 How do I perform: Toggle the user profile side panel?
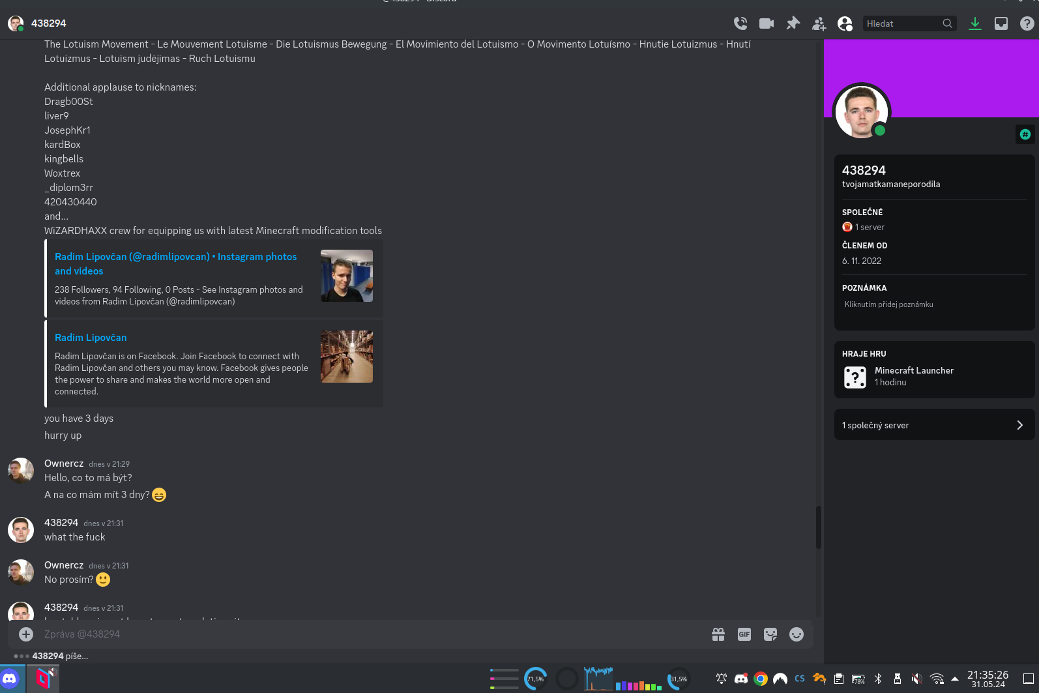[845, 23]
